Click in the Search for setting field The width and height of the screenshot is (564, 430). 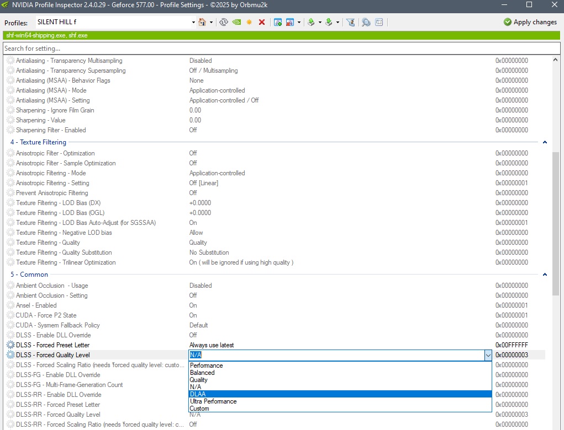(x=281, y=49)
